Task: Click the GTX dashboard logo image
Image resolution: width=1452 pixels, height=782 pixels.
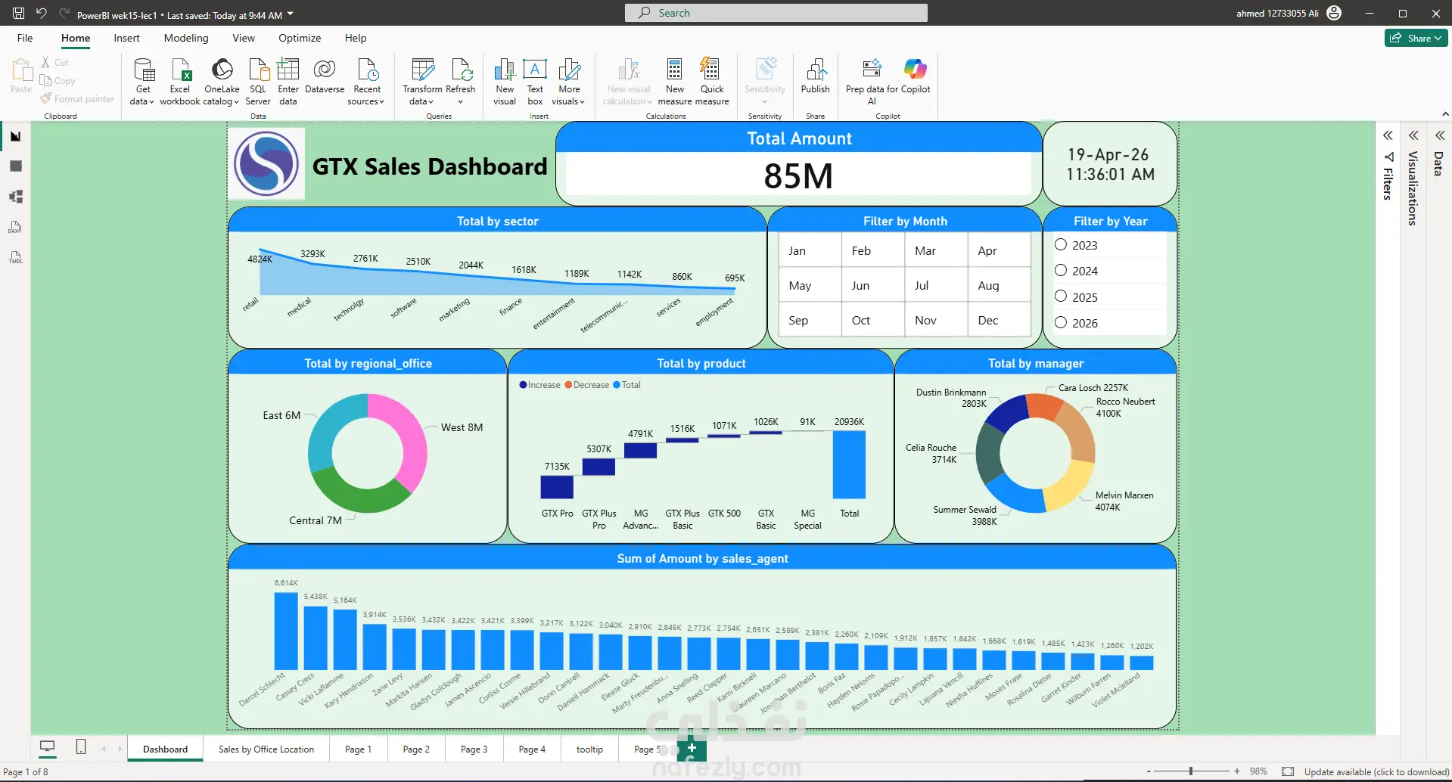Action: click(x=266, y=164)
